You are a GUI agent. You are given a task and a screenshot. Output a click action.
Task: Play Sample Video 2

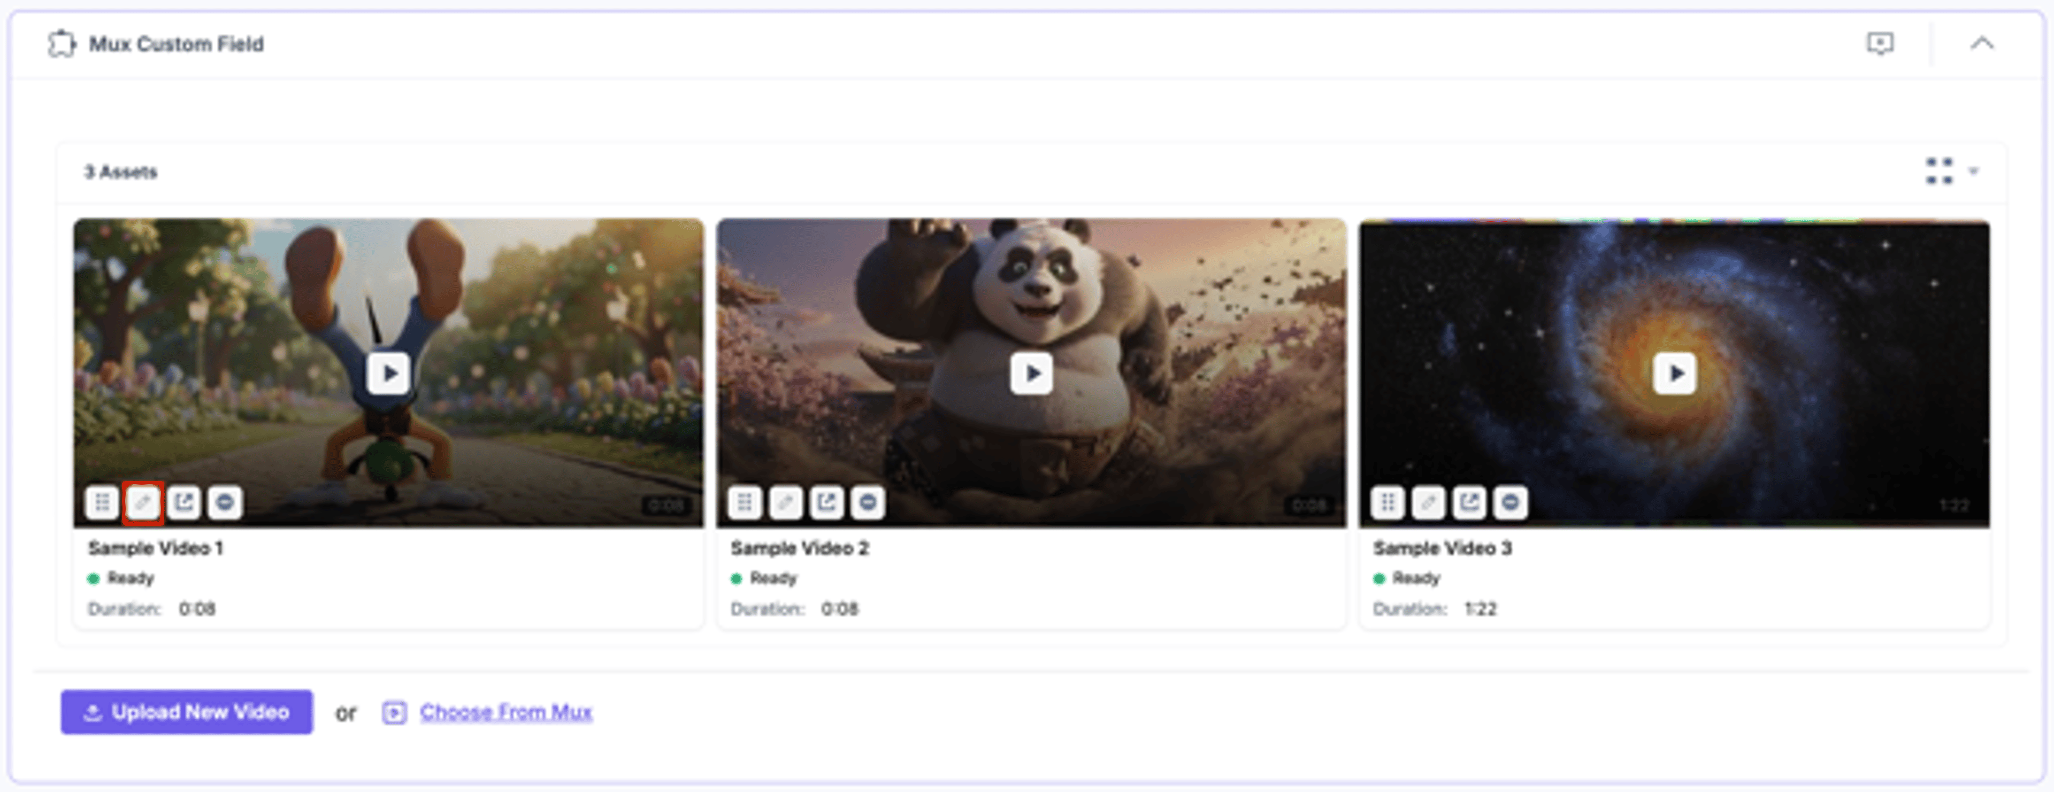[1031, 373]
